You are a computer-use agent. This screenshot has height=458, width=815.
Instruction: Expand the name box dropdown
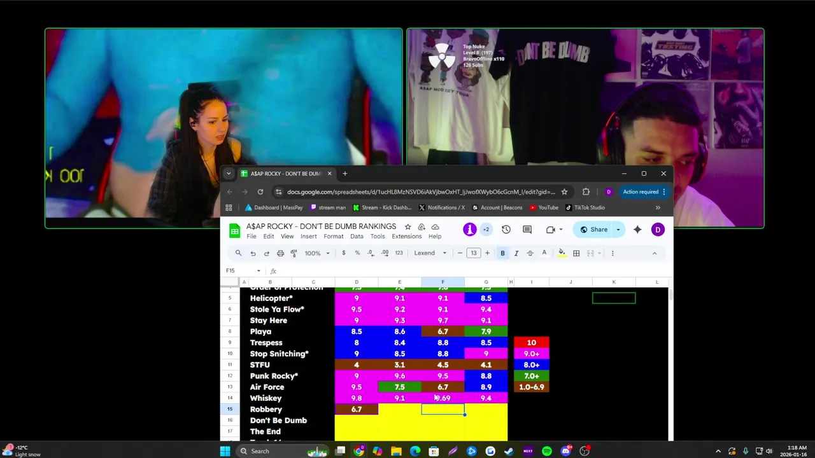259,270
